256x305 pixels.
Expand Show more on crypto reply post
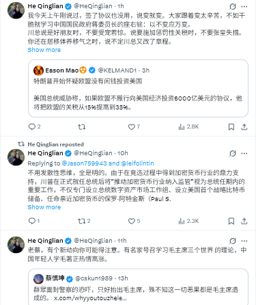pos(44,207)
